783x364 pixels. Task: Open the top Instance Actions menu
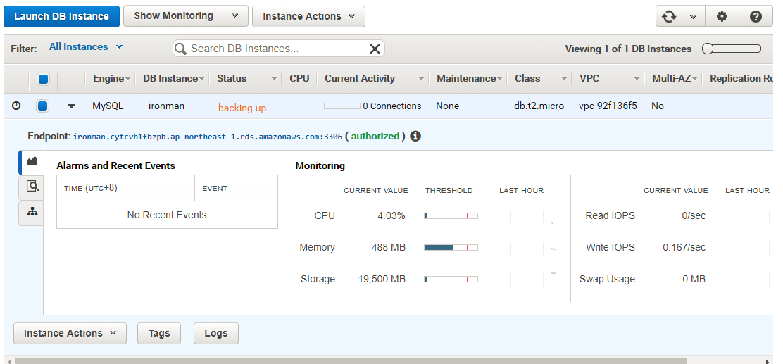308,16
